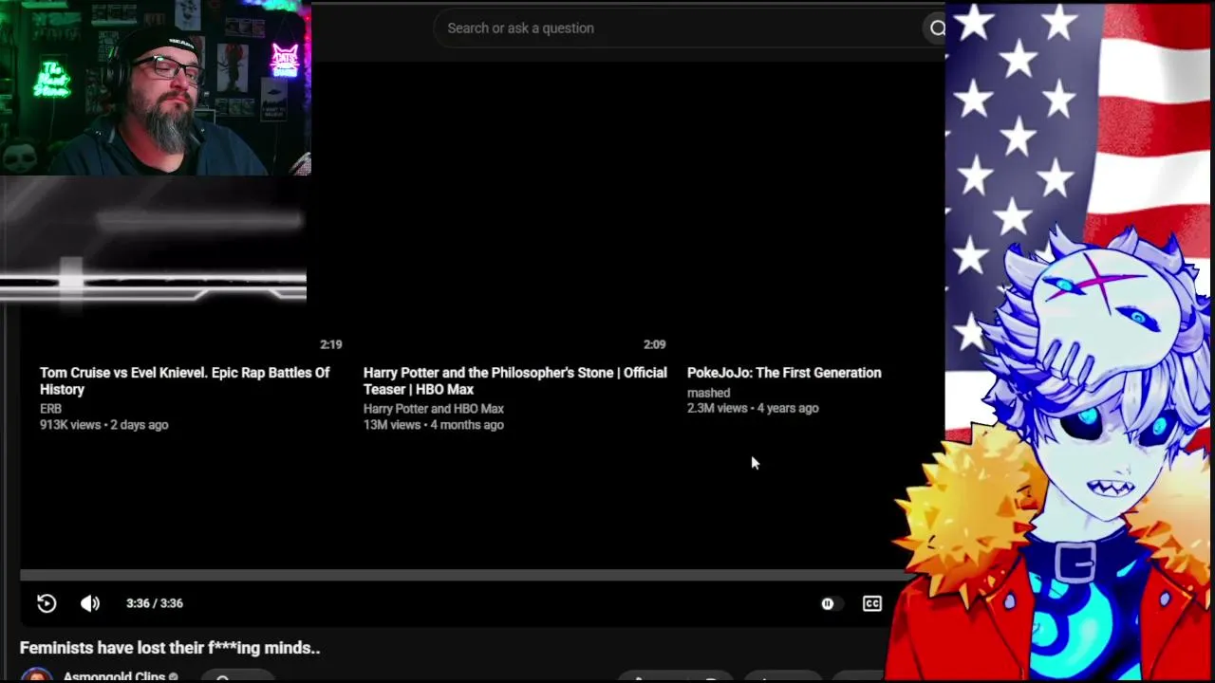This screenshot has width=1215, height=683.
Task: Turn on closed captions with CC button
Action: point(872,603)
